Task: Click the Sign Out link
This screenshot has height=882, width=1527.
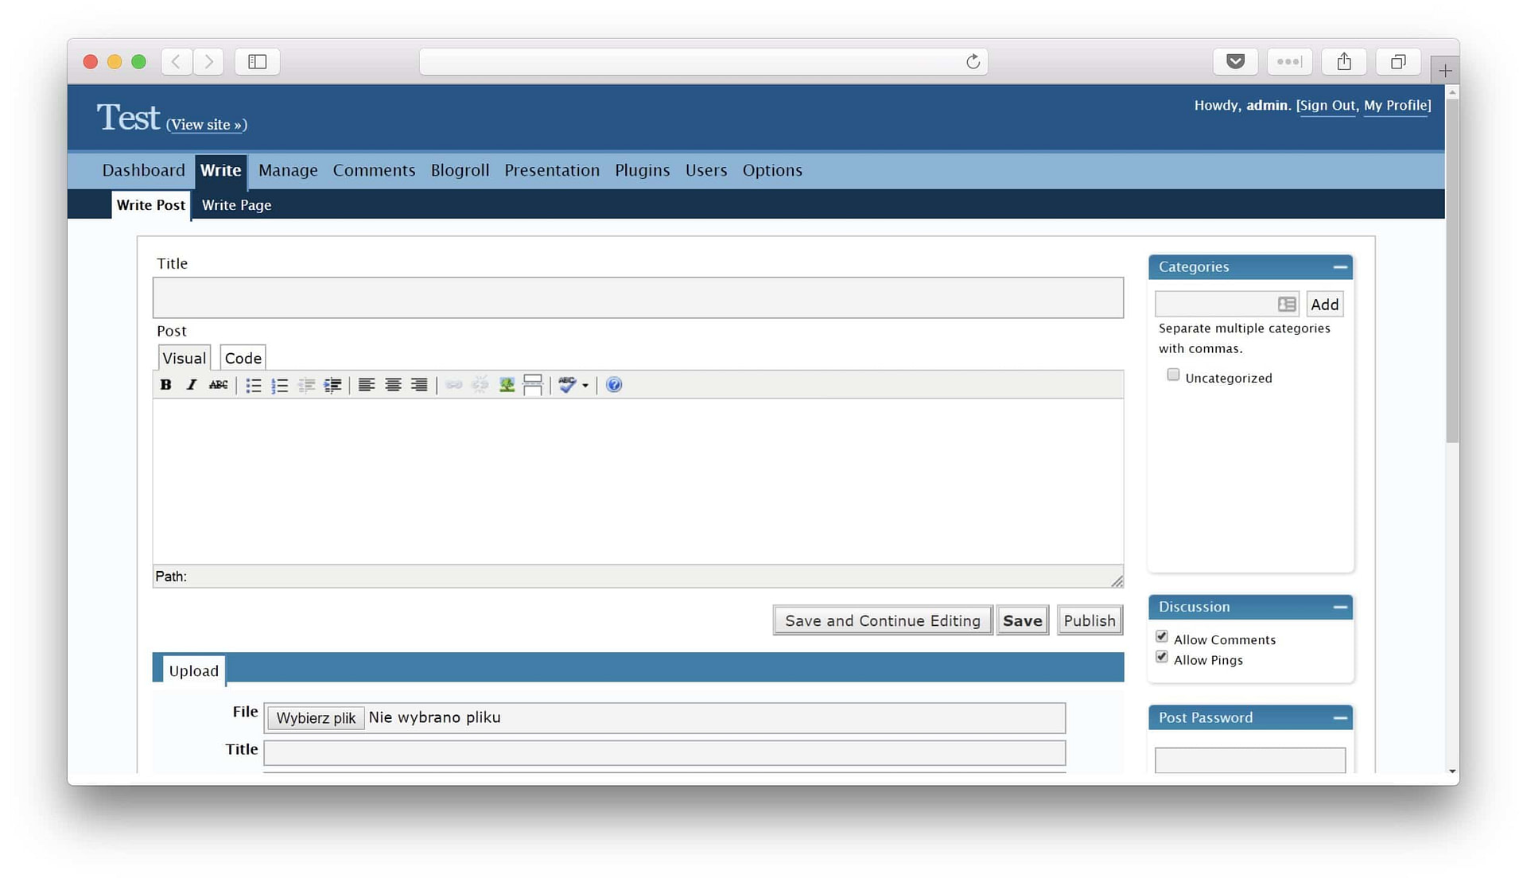Action: [1327, 106]
